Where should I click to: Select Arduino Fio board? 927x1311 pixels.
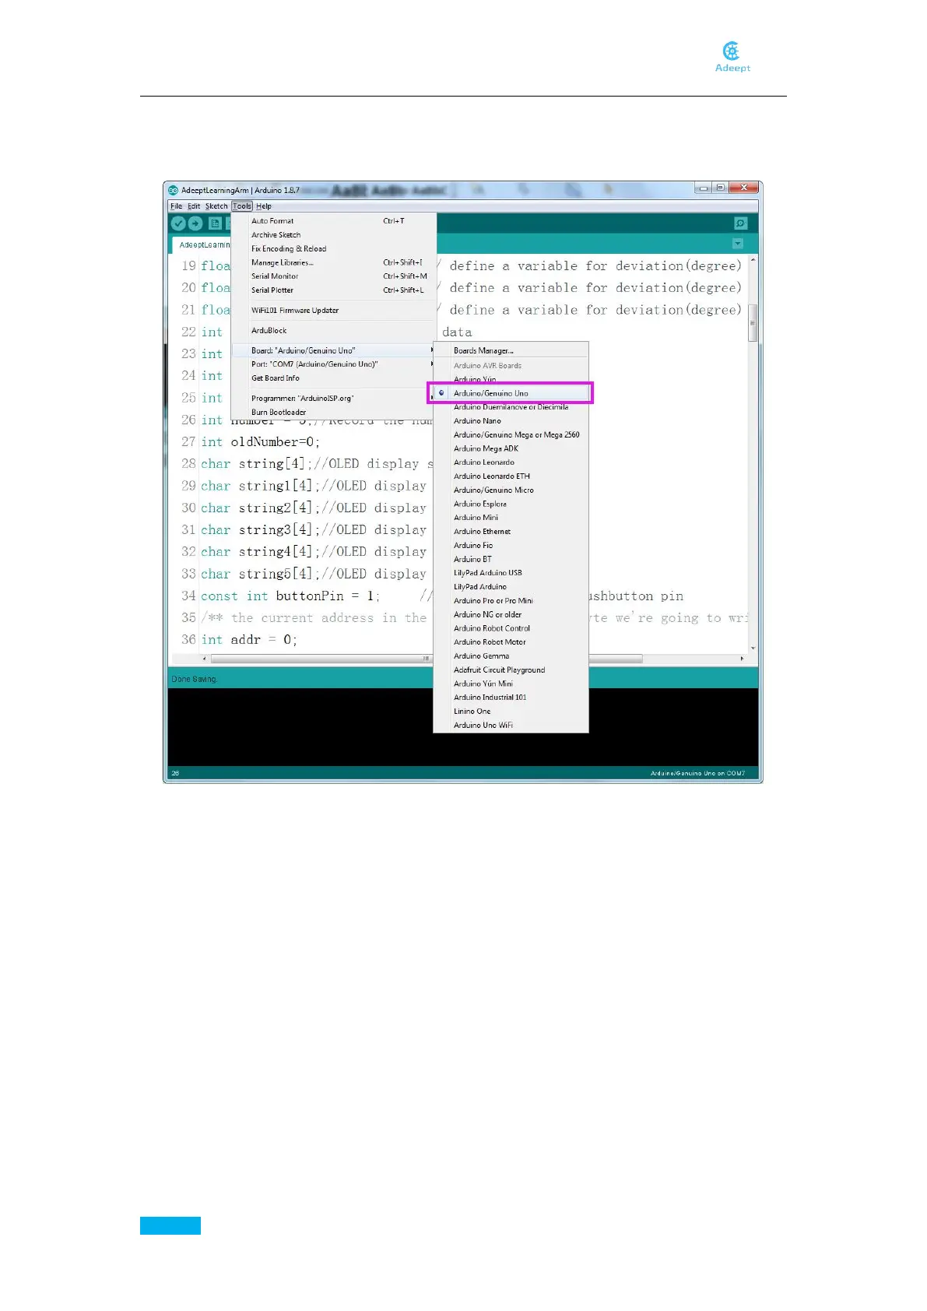coord(511,546)
